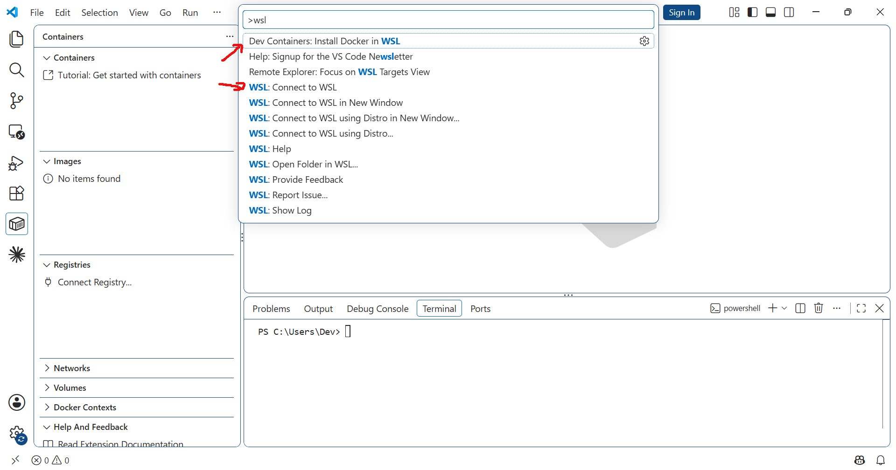
Task: Open the Run menu
Action: [190, 13]
